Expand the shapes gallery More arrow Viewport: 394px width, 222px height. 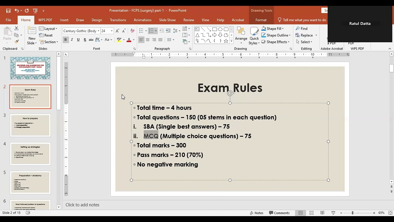[x=231, y=41]
